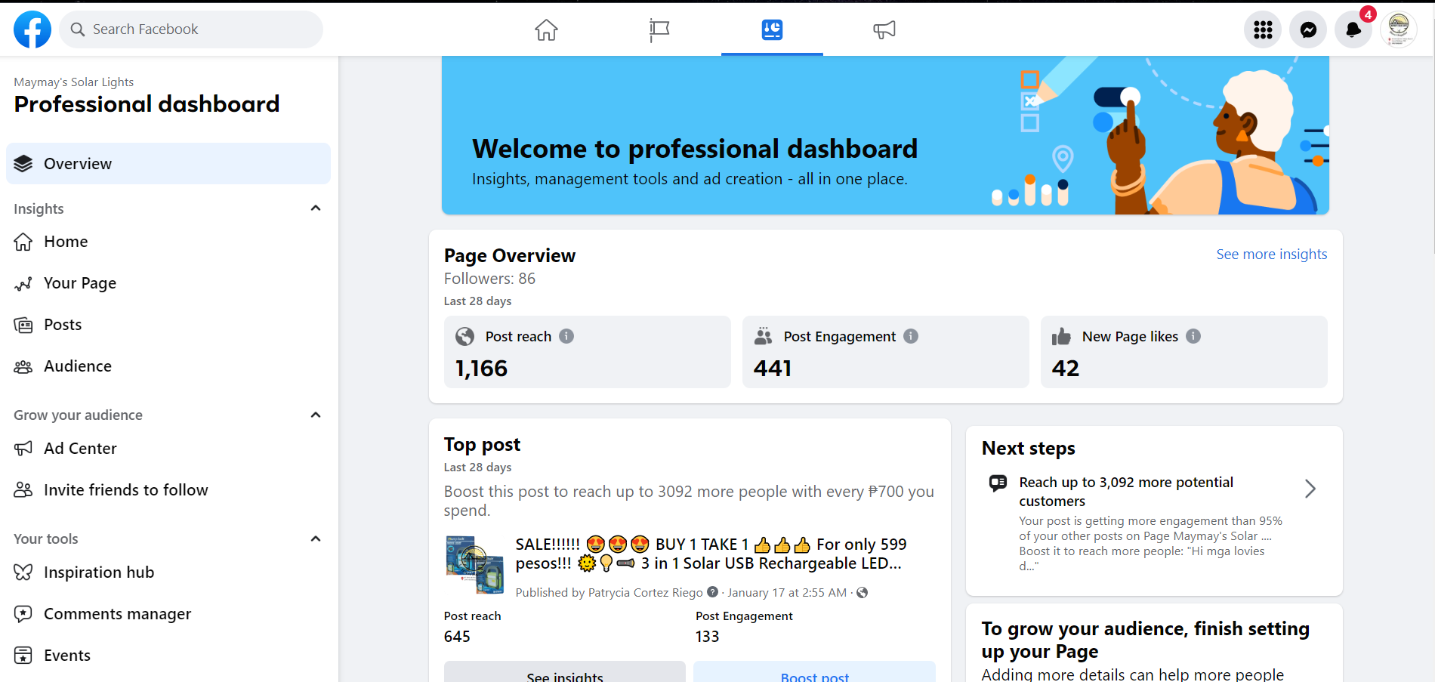Select the Professional dashboard tab icon
This screenshot has width=1435, height=682.
772,29
